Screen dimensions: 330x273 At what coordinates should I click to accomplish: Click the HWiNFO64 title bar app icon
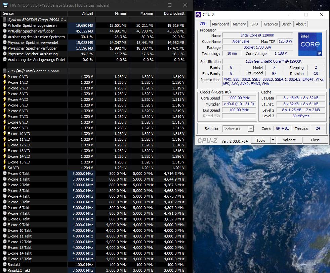point(5,5)
